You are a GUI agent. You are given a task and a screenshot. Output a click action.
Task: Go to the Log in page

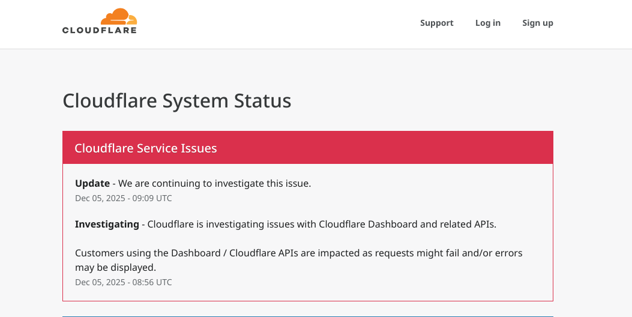[487, 23]
